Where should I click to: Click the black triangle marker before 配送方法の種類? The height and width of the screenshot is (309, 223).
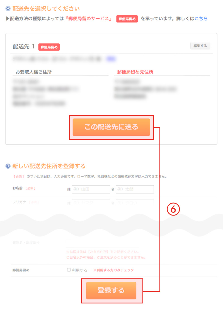point(8,19)
